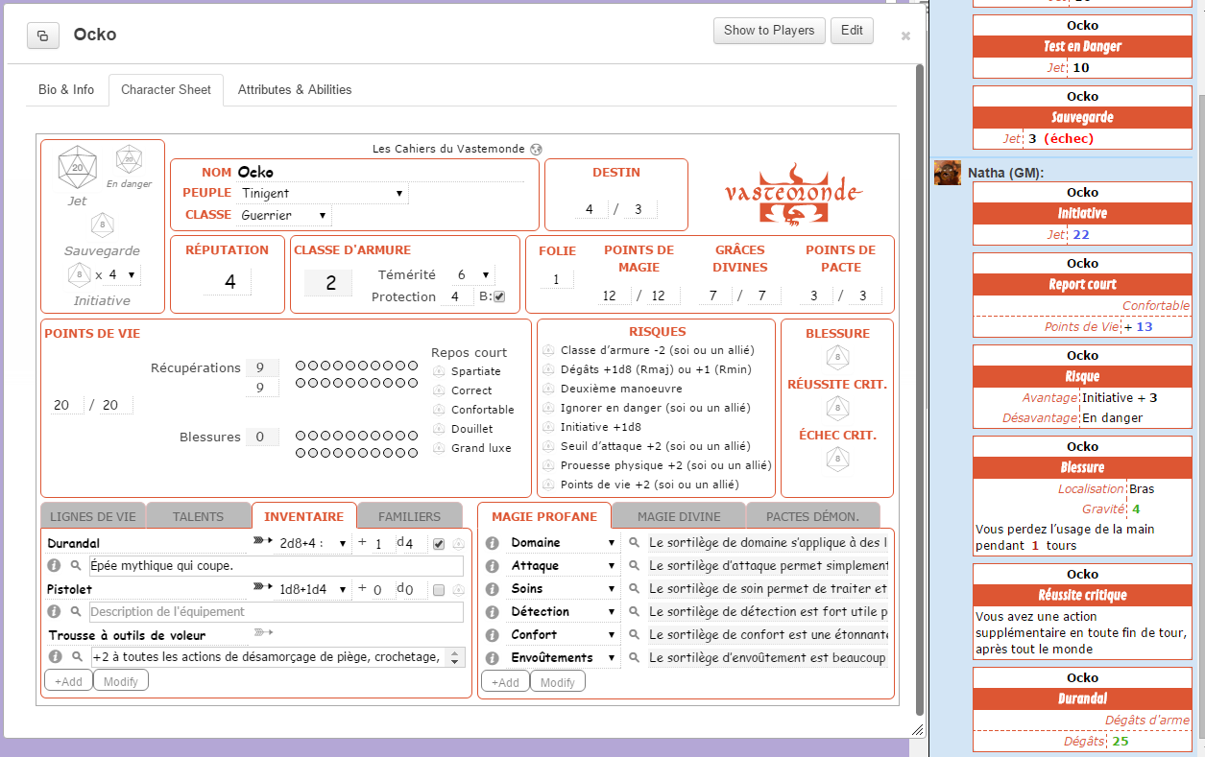Click the Folie value field
The height and width of the screenshot is (757, 1205).
556,280
